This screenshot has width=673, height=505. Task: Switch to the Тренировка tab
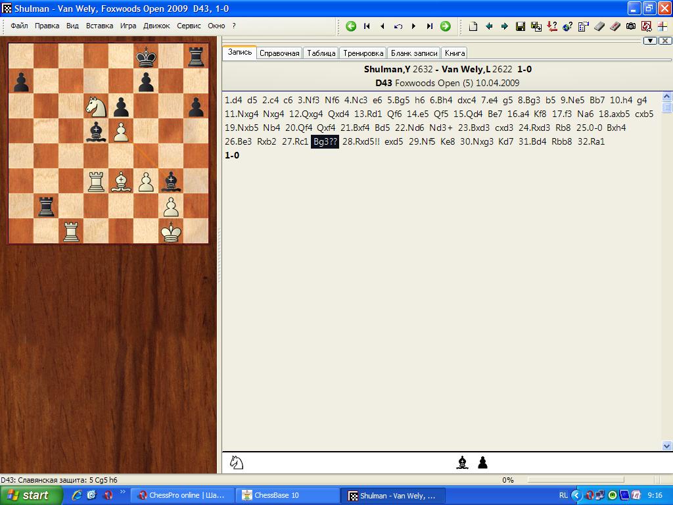click(x=363, y=53)
